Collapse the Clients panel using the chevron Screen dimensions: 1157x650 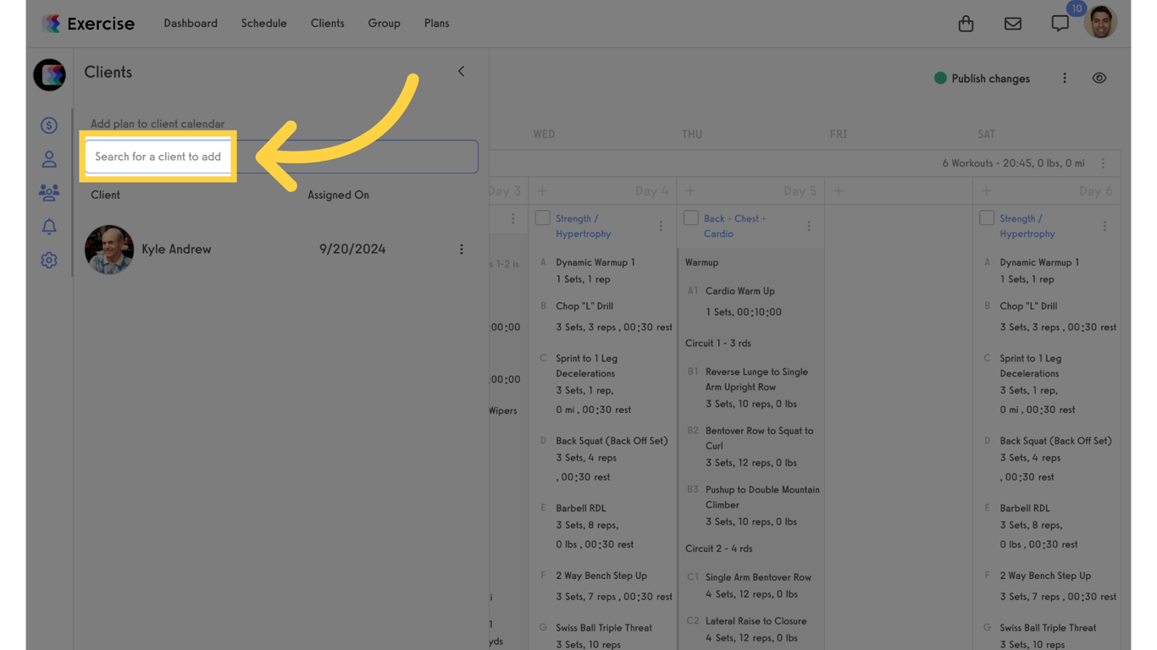pos(461,71)
